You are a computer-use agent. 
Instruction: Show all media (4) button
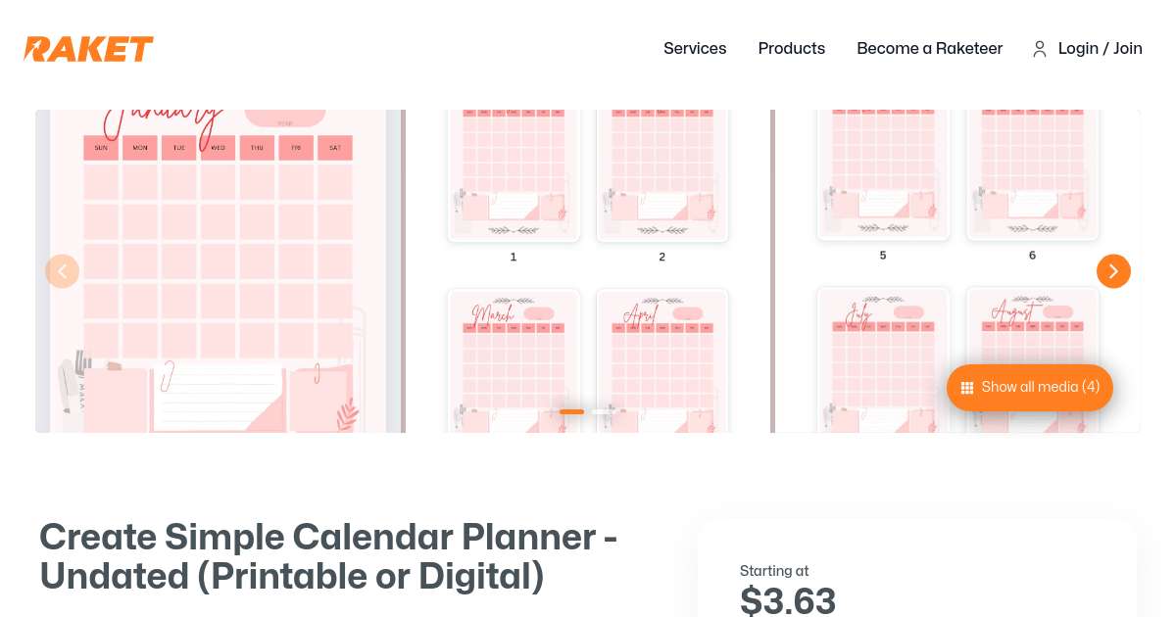point(1030,388)
